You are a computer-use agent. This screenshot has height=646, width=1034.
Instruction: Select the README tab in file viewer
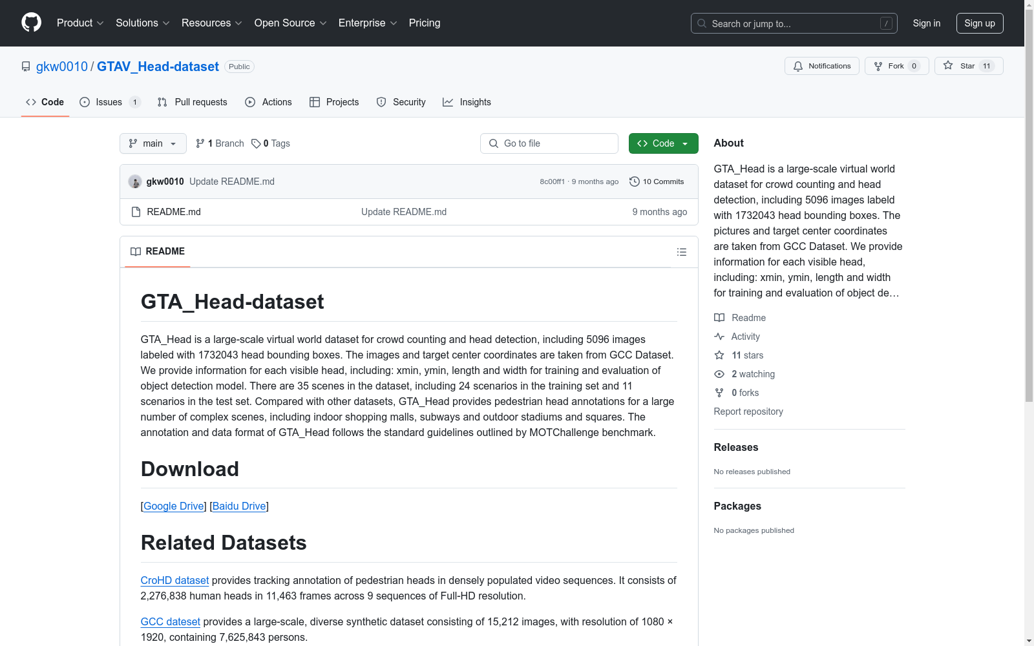click(158, 251)
